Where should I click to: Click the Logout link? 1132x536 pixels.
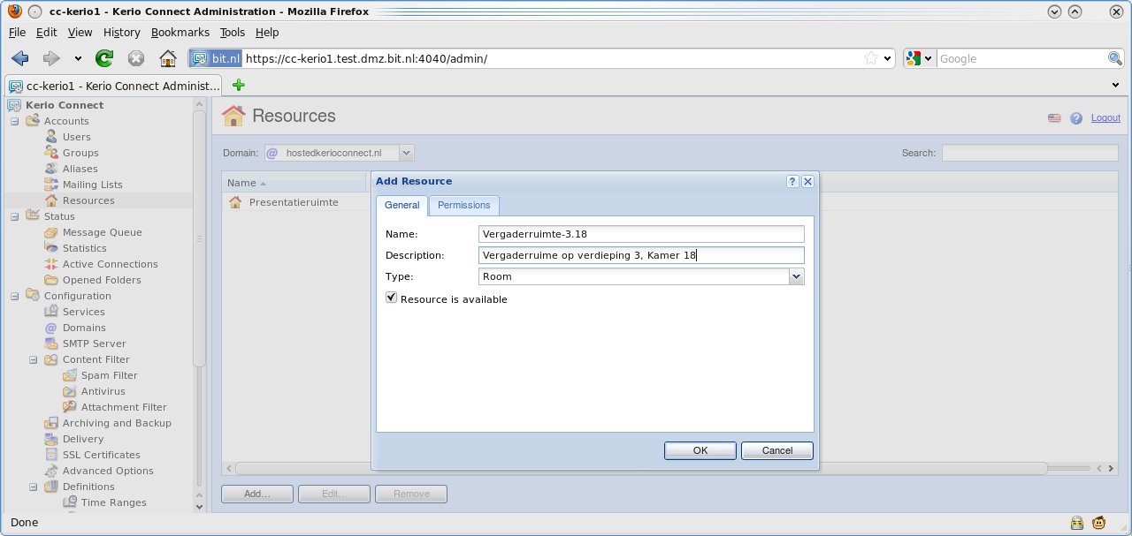[1105, 118]
